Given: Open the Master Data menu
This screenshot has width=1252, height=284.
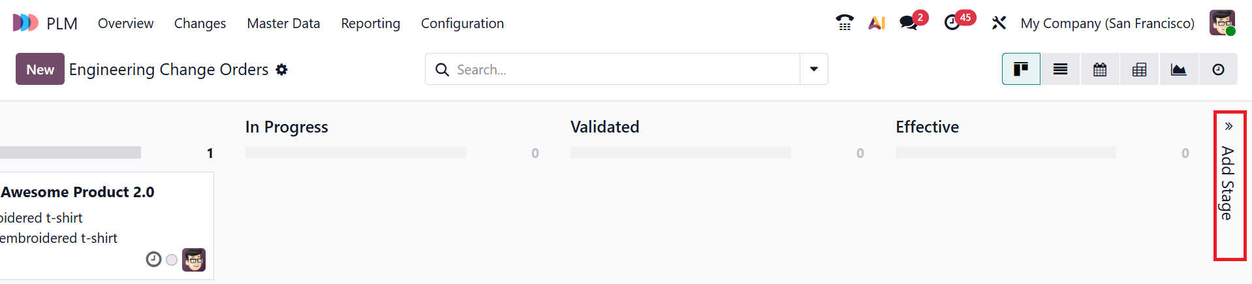Looking at the screenshot, I should coord(283,23).
